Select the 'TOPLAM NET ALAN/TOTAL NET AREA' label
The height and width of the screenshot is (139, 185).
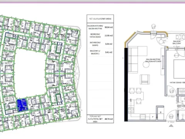[x=95, y=119]
